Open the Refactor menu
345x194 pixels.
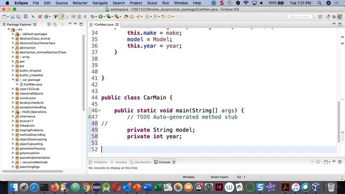click(80, 3)
